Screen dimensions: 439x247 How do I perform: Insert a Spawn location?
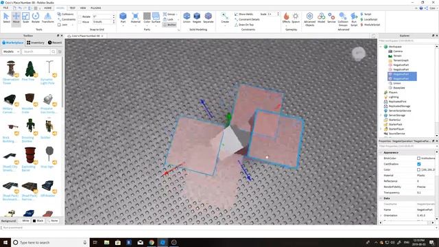(x=296, y=18)
